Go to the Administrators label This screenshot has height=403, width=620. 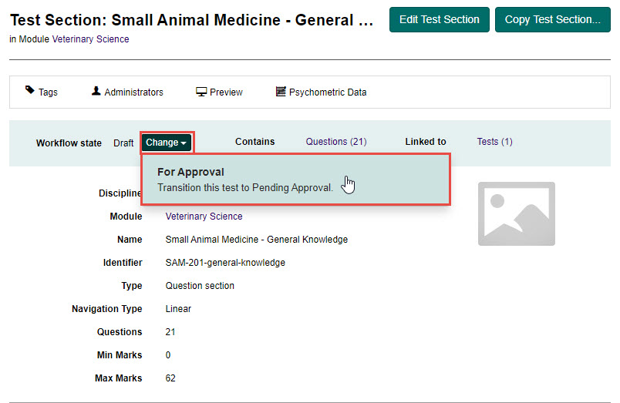pyautogui.click(x=133, y=92)
